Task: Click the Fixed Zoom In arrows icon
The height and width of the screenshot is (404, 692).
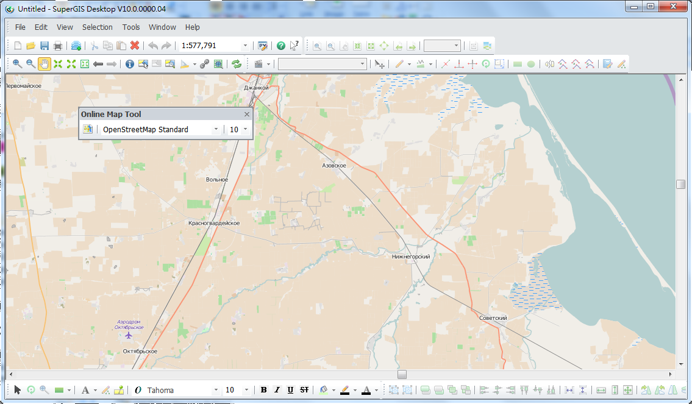Action: point(58,64)
